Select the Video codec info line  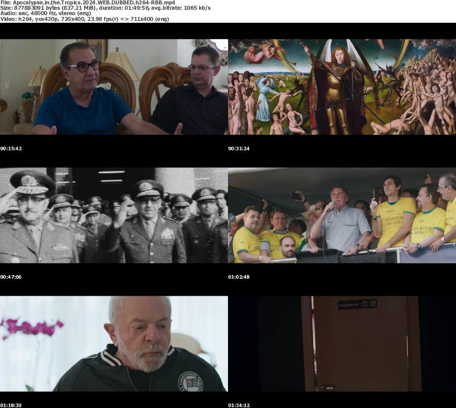click(x=85, y=19)
